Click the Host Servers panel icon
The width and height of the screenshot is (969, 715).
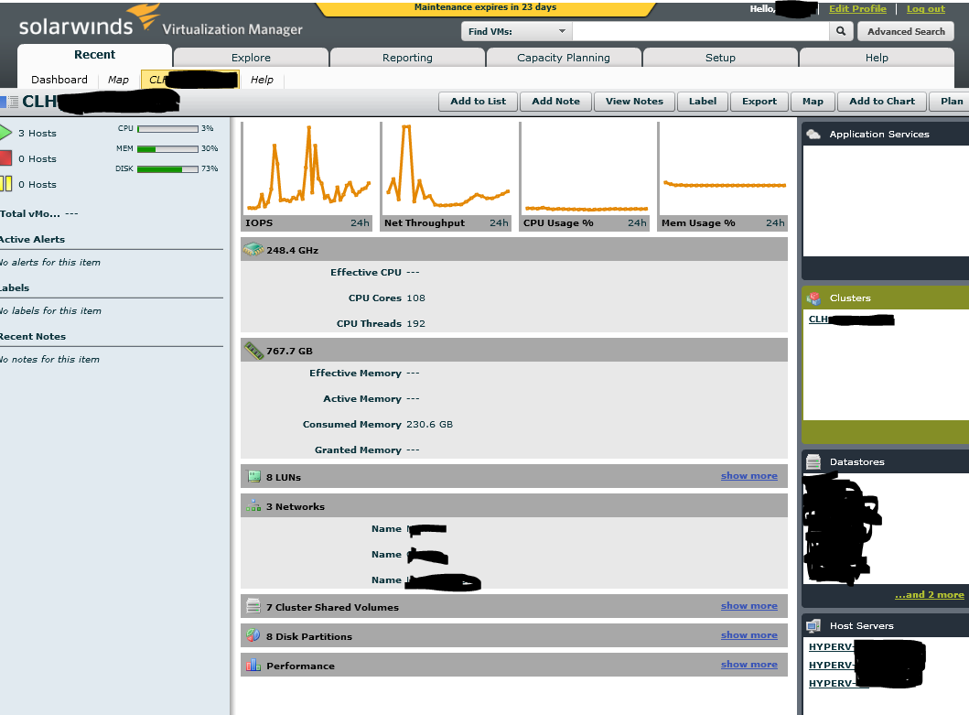coord(813,625)
